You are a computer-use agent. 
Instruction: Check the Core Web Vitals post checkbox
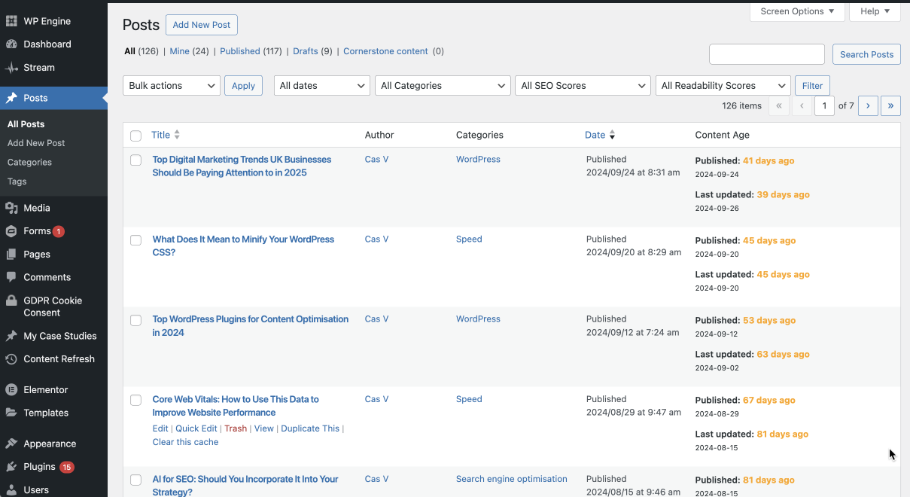pyautogui.click(x=135, y=400)
